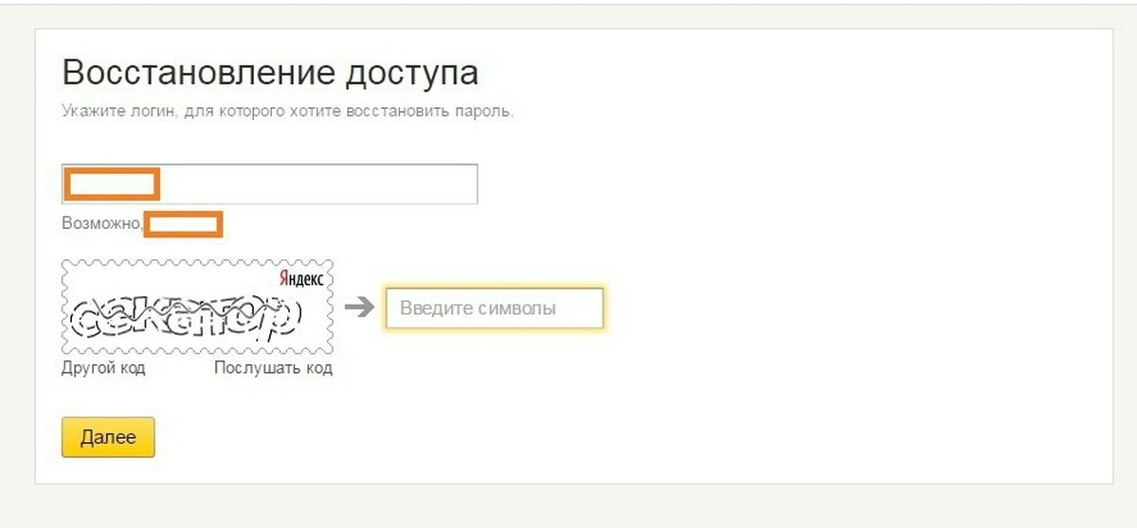Focus the "Введите символы" captcha field
The image size is (1137, 528).
click(x=494, y=308)
